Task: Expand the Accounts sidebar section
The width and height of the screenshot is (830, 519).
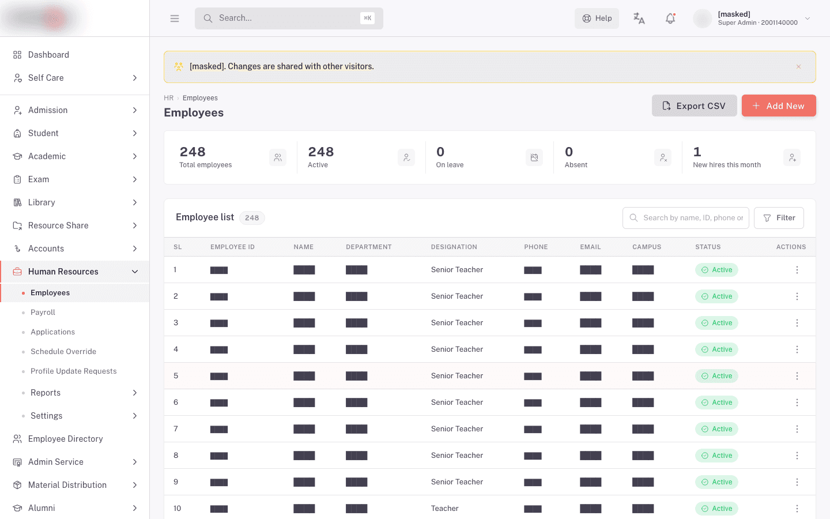Action: pos(75,249)
